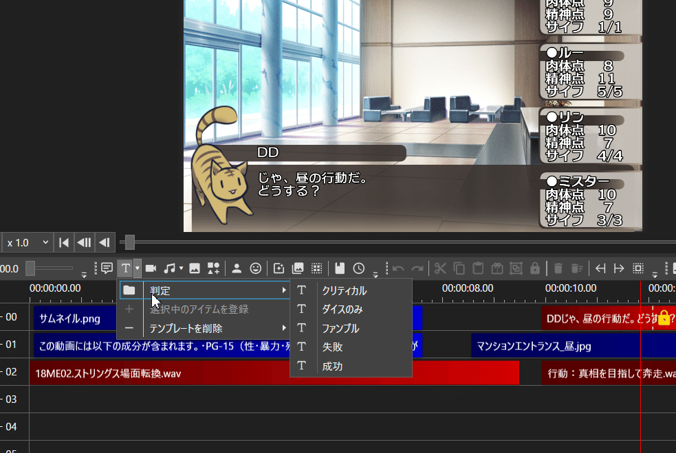This screenshot has height=453, width=676.
Task: Click the group items toolbar icon
Action: click(x=516, y=268)
